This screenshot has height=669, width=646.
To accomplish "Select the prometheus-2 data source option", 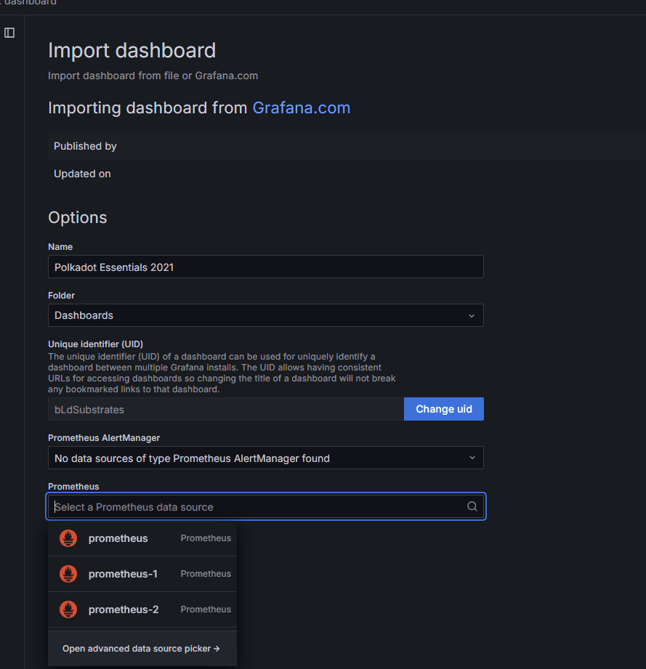I will 142,609.
